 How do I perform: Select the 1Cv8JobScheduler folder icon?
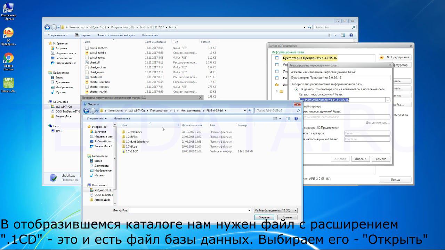[123, 142]
